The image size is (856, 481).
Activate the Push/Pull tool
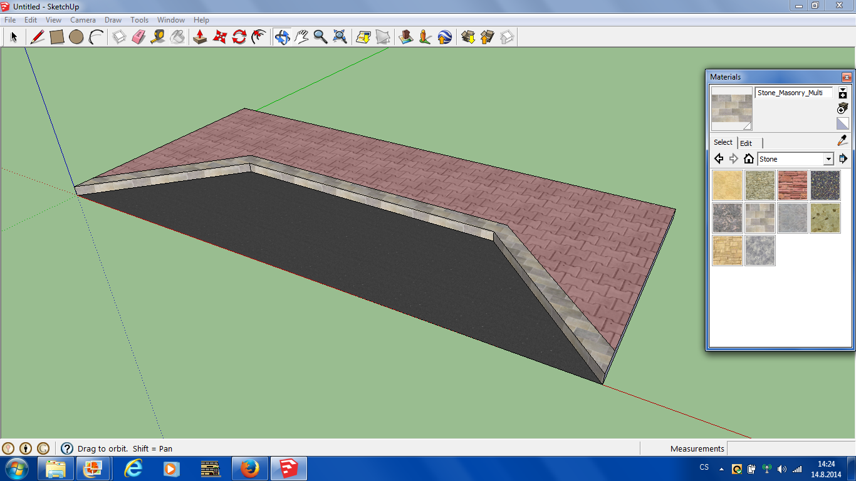pyautogui.click(x=200, y=38)
